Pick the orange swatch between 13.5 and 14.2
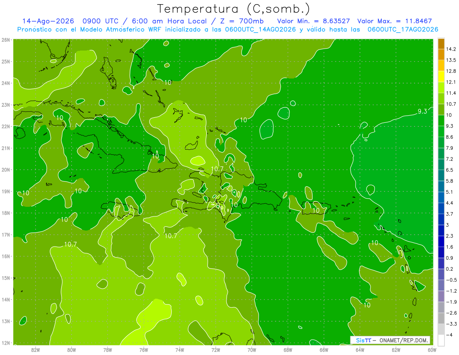Image resolution: width=459 pixels, height=355 pixels. pyautogui.click(x=441, y=55)
